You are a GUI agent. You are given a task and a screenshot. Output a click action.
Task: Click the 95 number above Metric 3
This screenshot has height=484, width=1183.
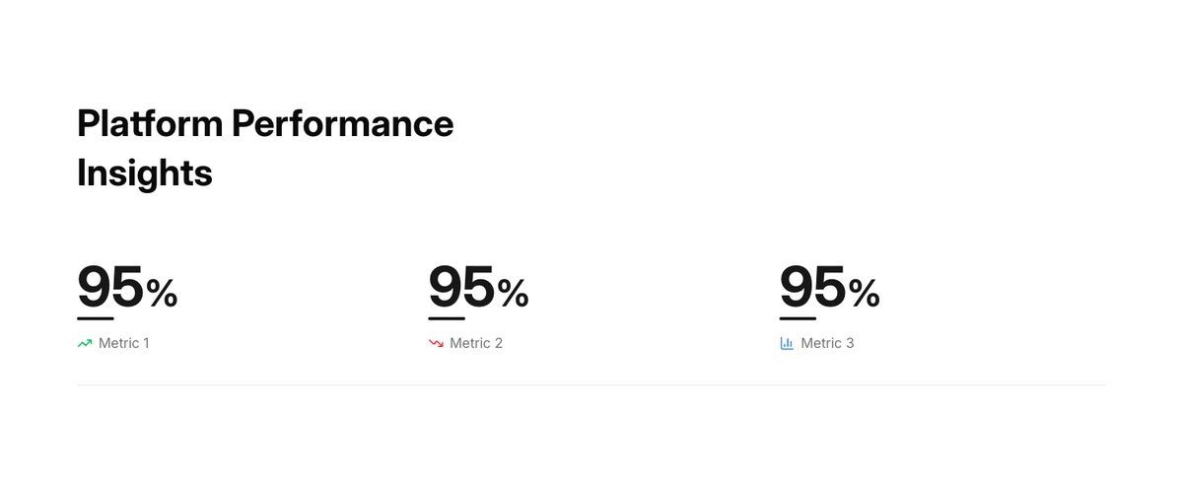coord(812,288)
